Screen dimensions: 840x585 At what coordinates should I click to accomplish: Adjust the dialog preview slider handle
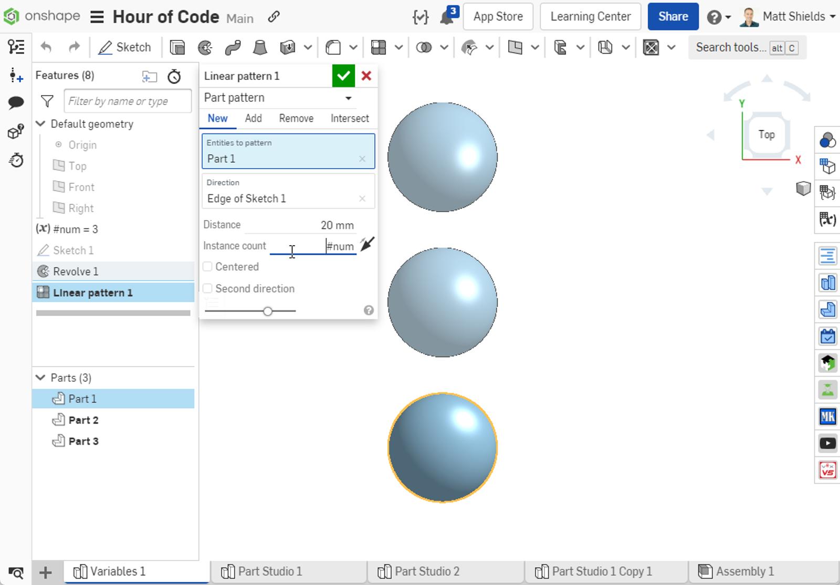point(268,311)
